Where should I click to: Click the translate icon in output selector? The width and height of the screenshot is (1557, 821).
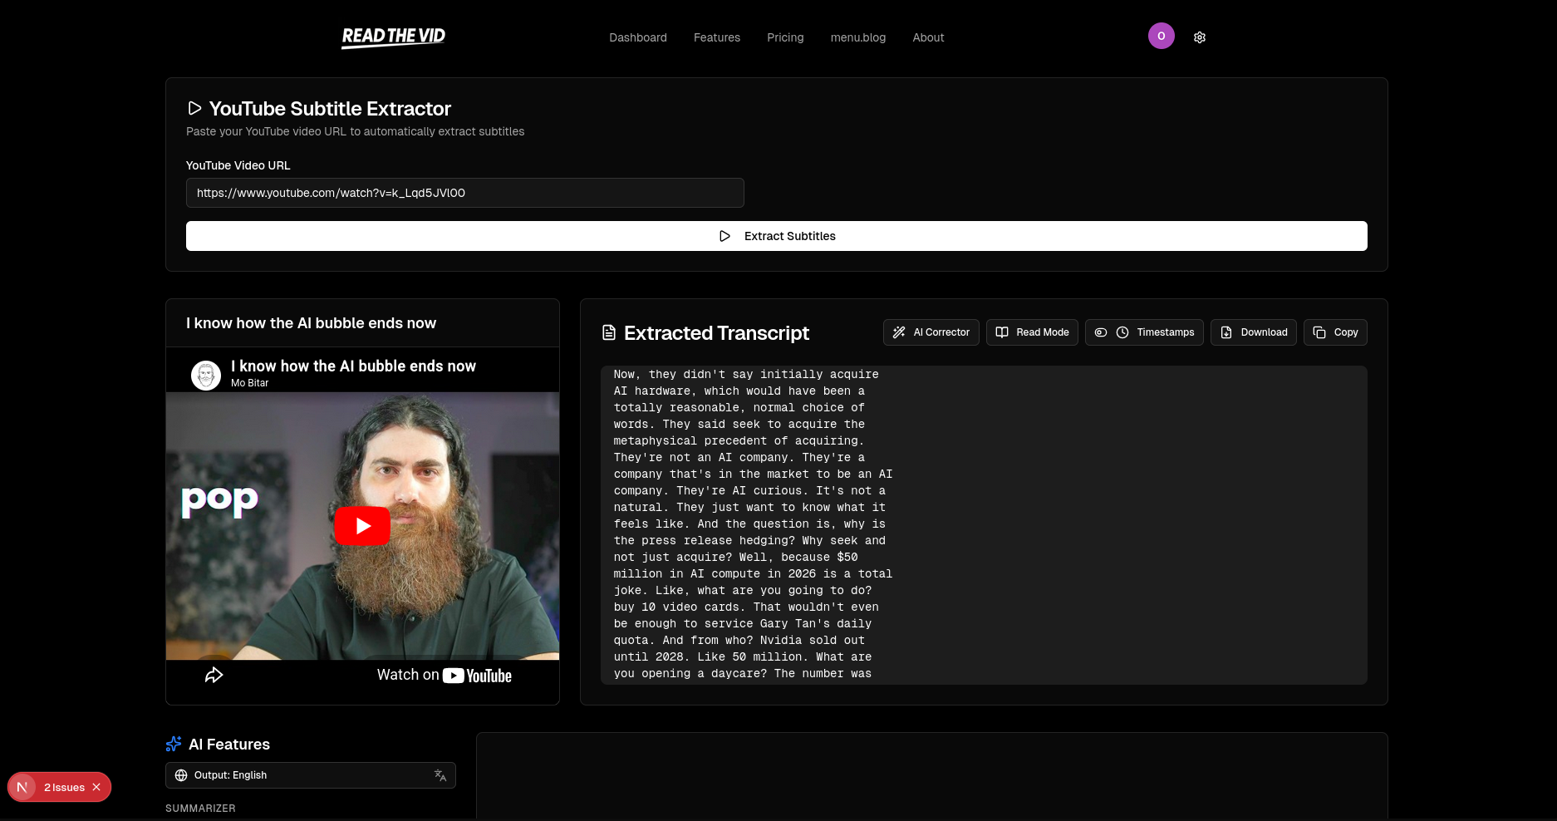[x=440, y=775]
